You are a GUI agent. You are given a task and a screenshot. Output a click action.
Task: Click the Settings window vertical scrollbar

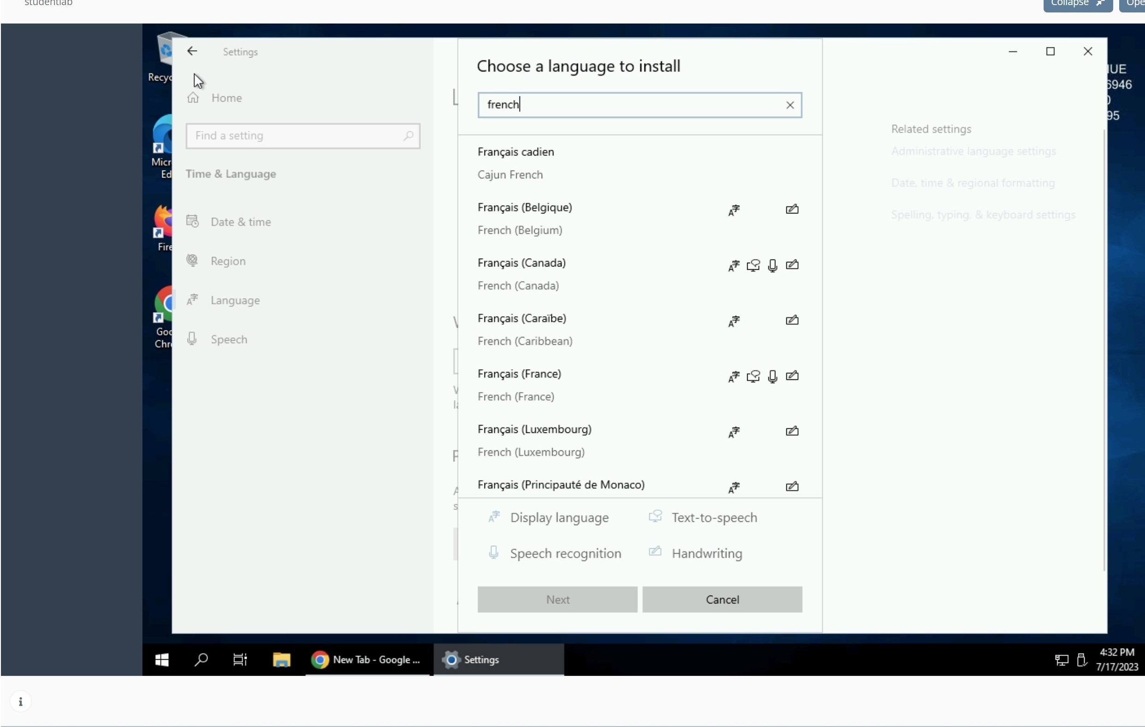[1104, 349]
